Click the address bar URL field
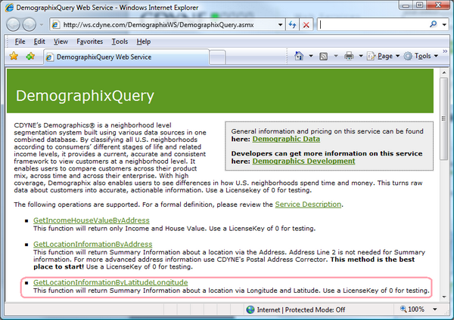Image resolution: width=454 pixels, height=320 pixels. point(168,25)
